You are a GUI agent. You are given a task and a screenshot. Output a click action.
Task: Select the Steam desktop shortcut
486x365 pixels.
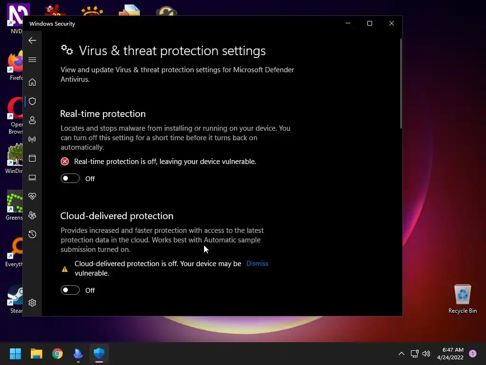[x=15, y=298]
